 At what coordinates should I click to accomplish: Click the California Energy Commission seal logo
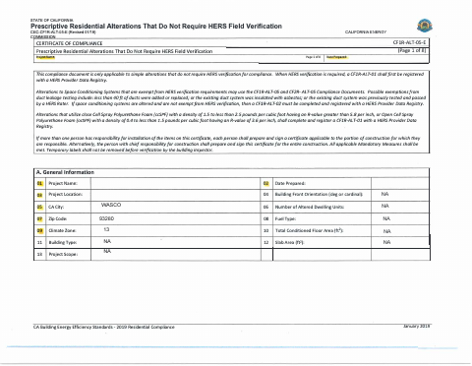click(x=425, y=26)
